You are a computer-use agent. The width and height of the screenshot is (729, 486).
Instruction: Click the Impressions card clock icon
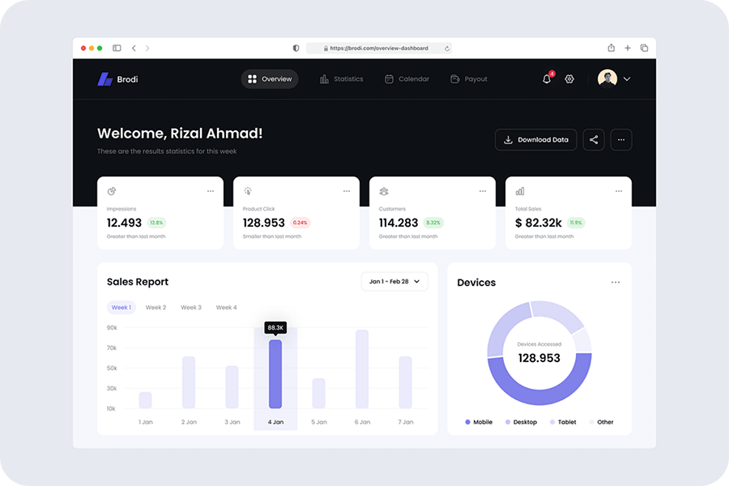[x=110, y=191]
